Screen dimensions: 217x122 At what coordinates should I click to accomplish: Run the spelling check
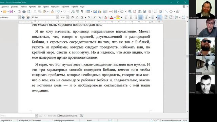[x=78, y=12]
